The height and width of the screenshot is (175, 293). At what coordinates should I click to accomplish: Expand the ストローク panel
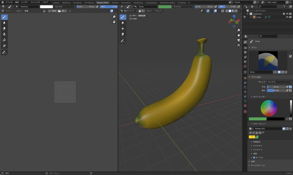(257, 150)
